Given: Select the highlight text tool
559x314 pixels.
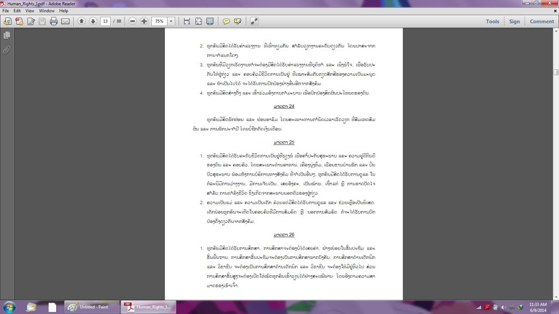Looking at the screenshot, I should coord(237,21).
